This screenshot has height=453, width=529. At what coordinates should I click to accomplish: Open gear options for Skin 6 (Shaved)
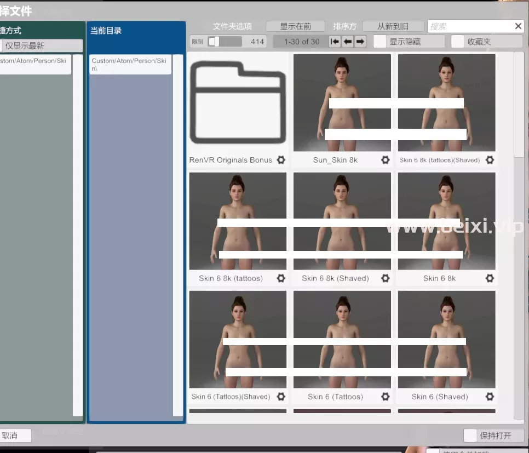[x=490, y=397]
